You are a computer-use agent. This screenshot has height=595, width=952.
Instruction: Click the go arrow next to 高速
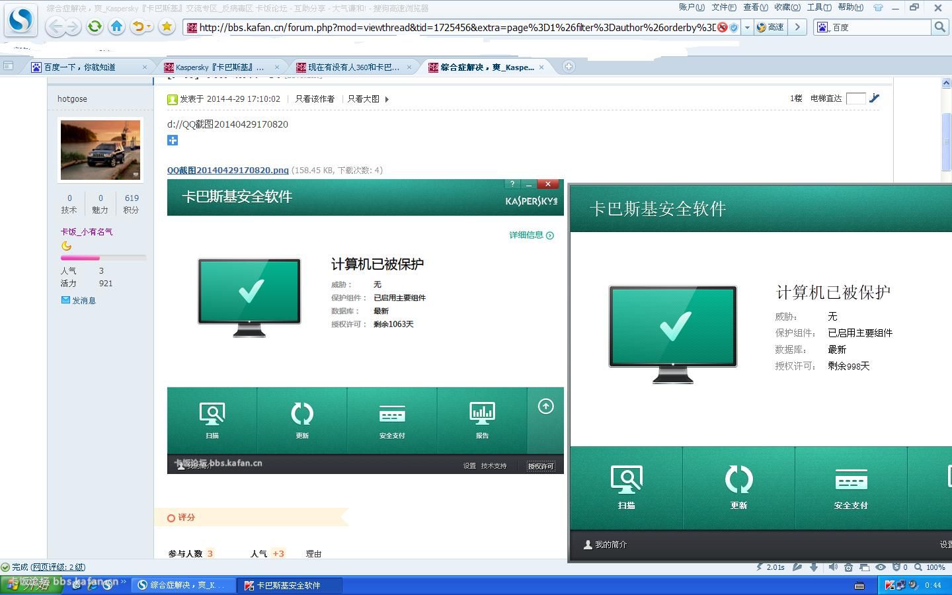(x=798, y=27)
